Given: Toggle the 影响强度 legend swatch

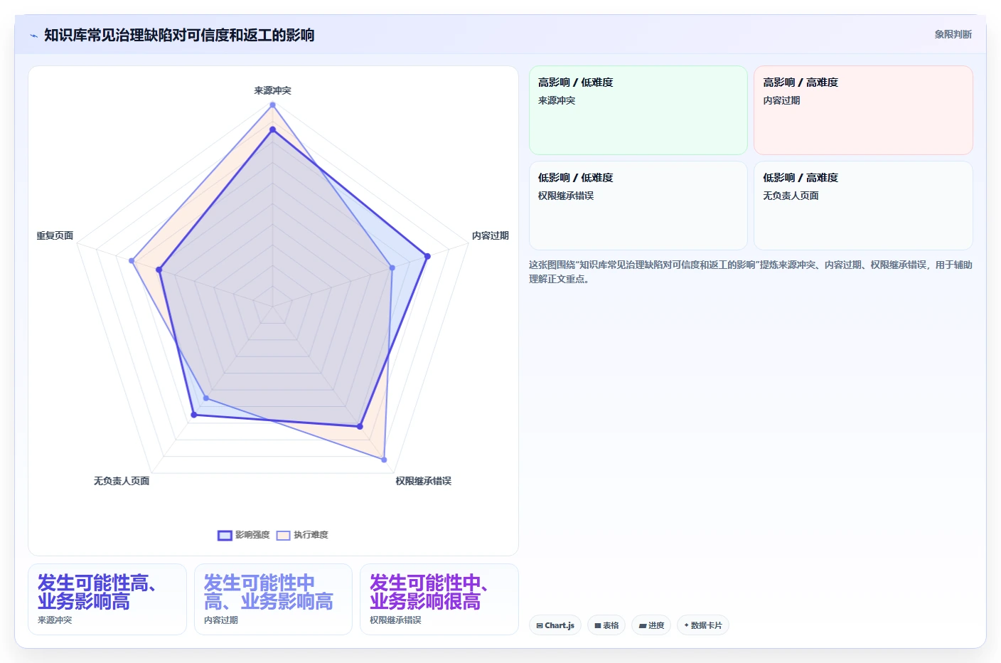Looking at the screenshot, I should (225, 535).
